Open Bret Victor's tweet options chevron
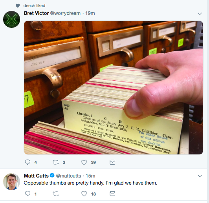This screenshot has width=209, height=203. pyautogui.click(x=200, y=14)
